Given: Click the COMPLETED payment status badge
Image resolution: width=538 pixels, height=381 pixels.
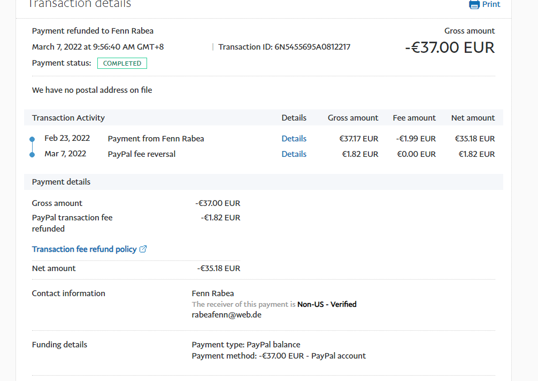Looking at the screenshot, I should coord(122,63).
